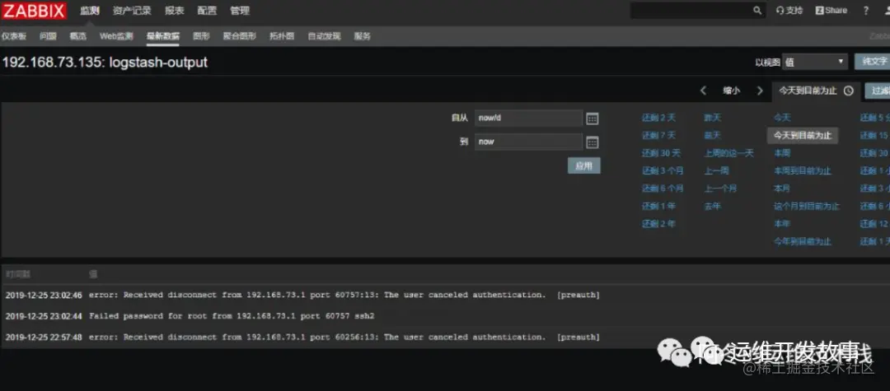Open the 监测 main menu
The width and height of the screenshot is (890, 391).
click(x=90, y=10)
